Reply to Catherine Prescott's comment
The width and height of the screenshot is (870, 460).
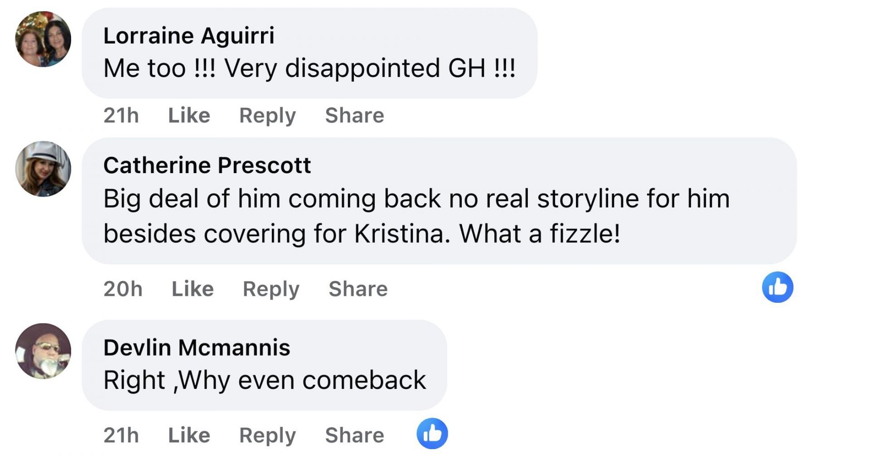[x=271, y=289]
